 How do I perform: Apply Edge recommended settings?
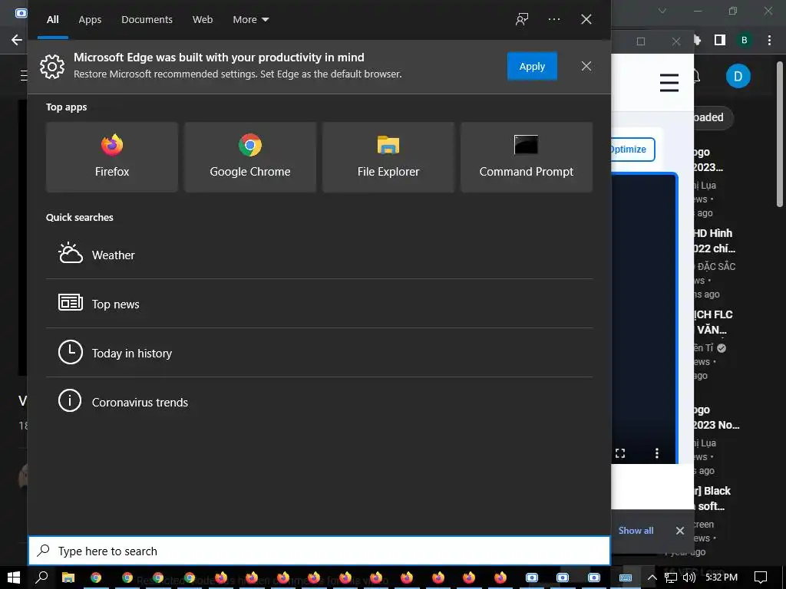coord(532,66)
